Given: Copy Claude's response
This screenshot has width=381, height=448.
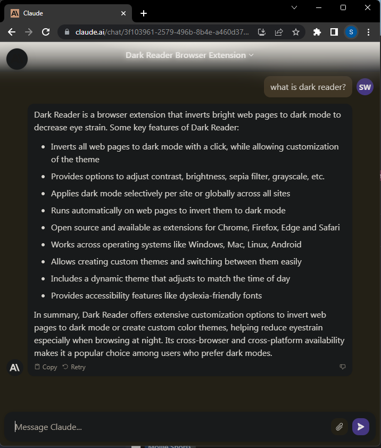Looking at the screenshot, I should pos(46,367).
